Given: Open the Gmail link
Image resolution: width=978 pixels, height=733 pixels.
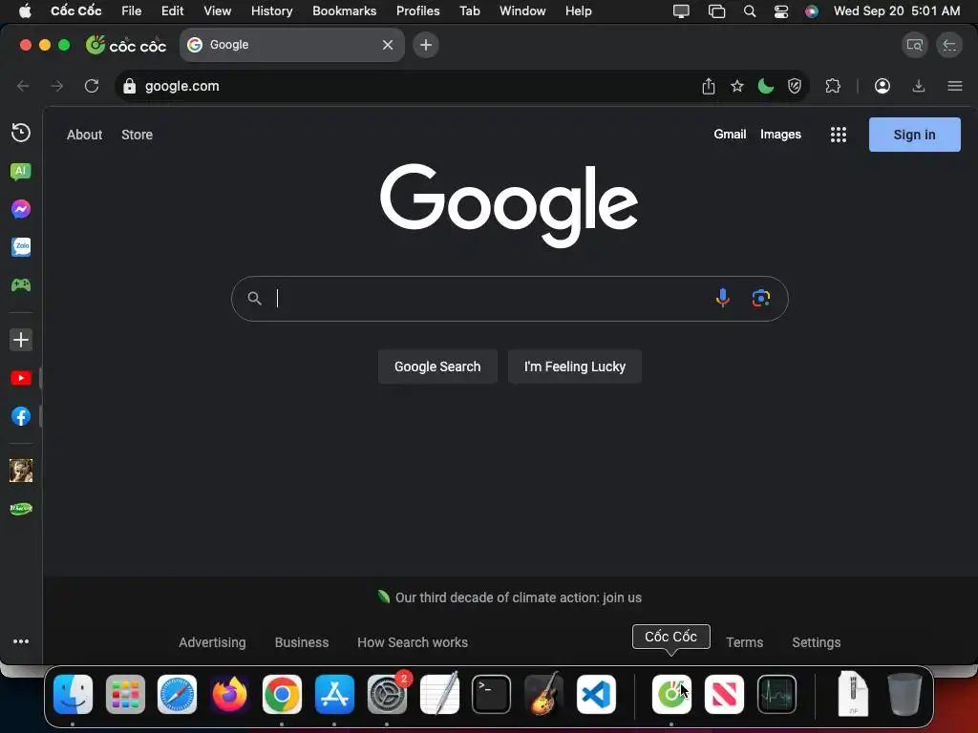Looking at the screenshot, I should (730, 134).
